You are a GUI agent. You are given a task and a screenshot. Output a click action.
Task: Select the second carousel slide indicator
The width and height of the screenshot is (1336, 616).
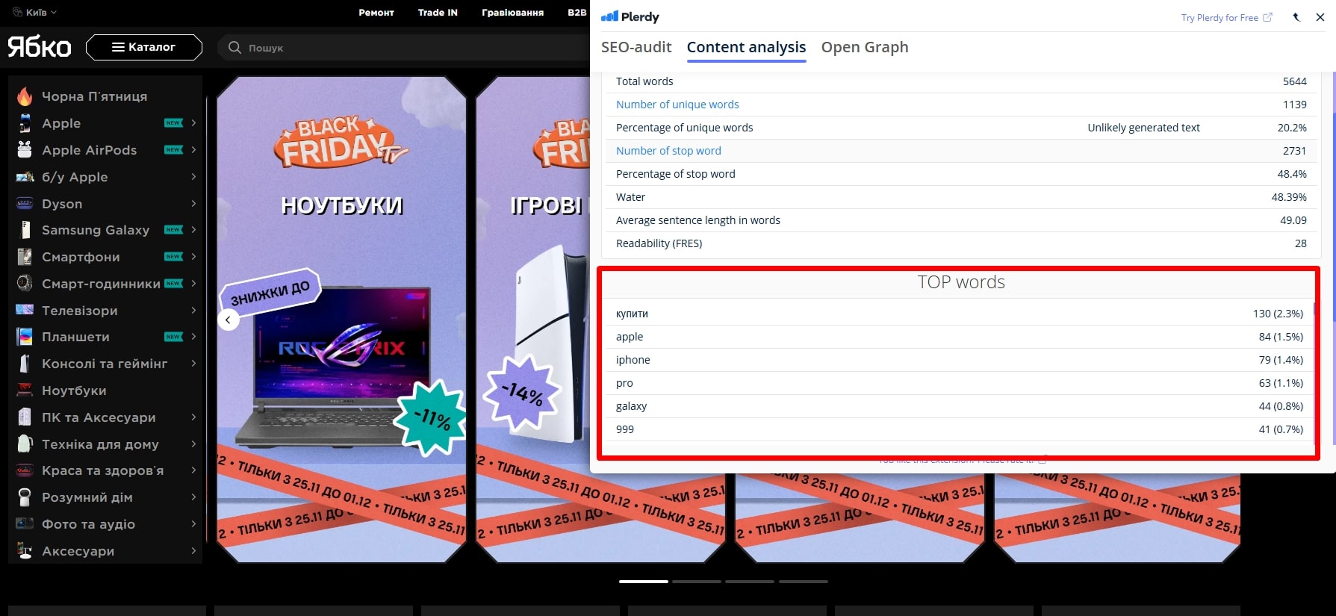point(696,581)
